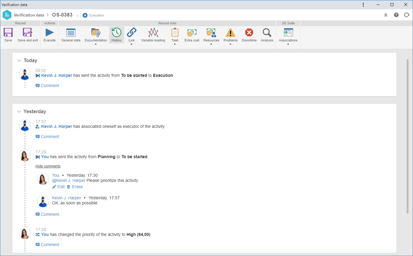This screenshot has height=256, width=413.
Task: Expand Task dropdown arrow
Action: 175,44
